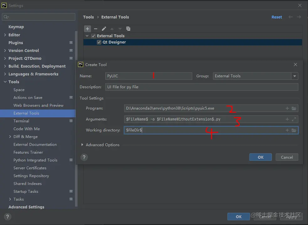Open Shared Indexes settings
308x225 pixels.
28,183
